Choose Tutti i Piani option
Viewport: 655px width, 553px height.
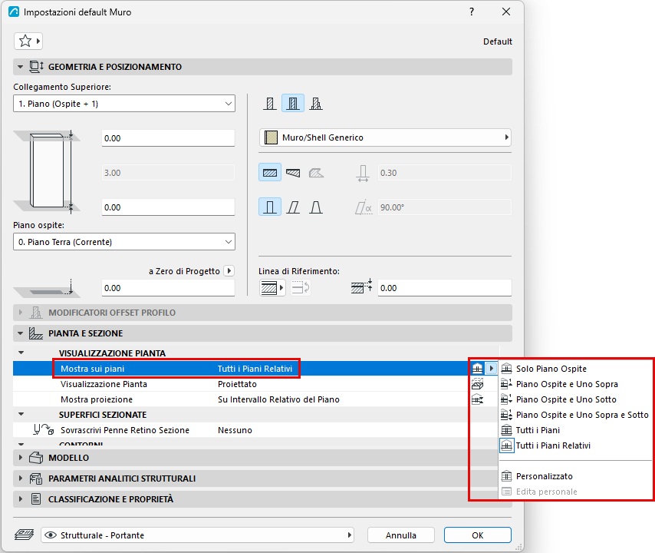click(575, 430)
